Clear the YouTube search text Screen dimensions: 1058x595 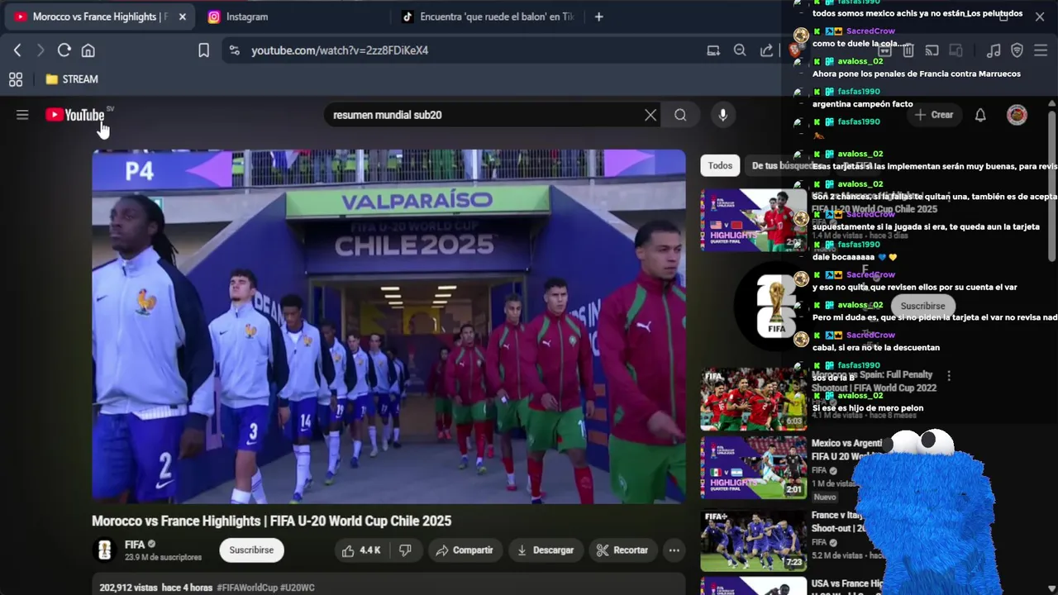[x=651, y=115]
